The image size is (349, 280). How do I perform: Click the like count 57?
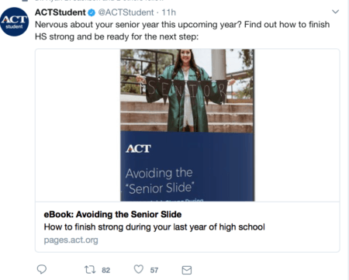tap(154, 270)
